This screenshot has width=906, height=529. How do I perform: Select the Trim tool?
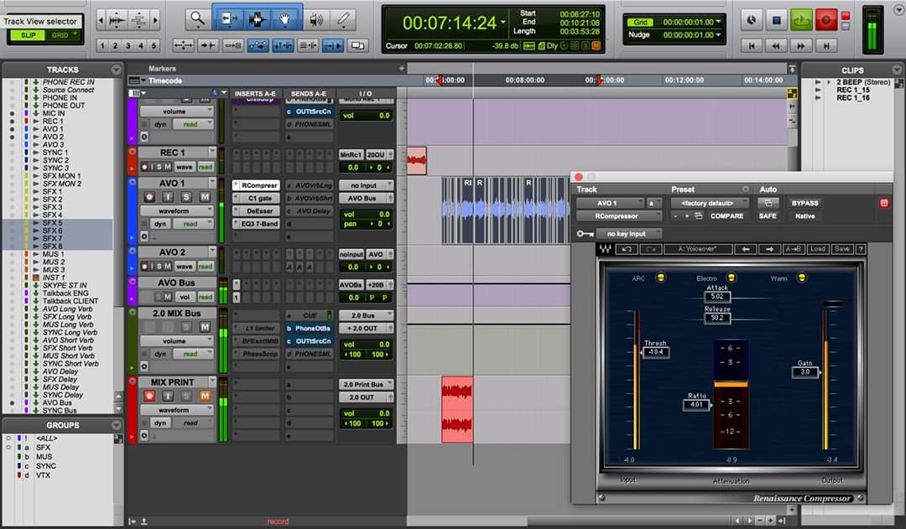point(228,19)
